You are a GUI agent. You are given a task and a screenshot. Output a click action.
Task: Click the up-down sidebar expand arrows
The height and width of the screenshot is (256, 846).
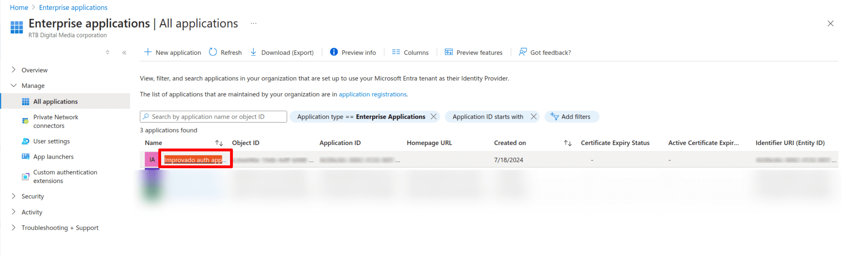[x=107, y=52]
